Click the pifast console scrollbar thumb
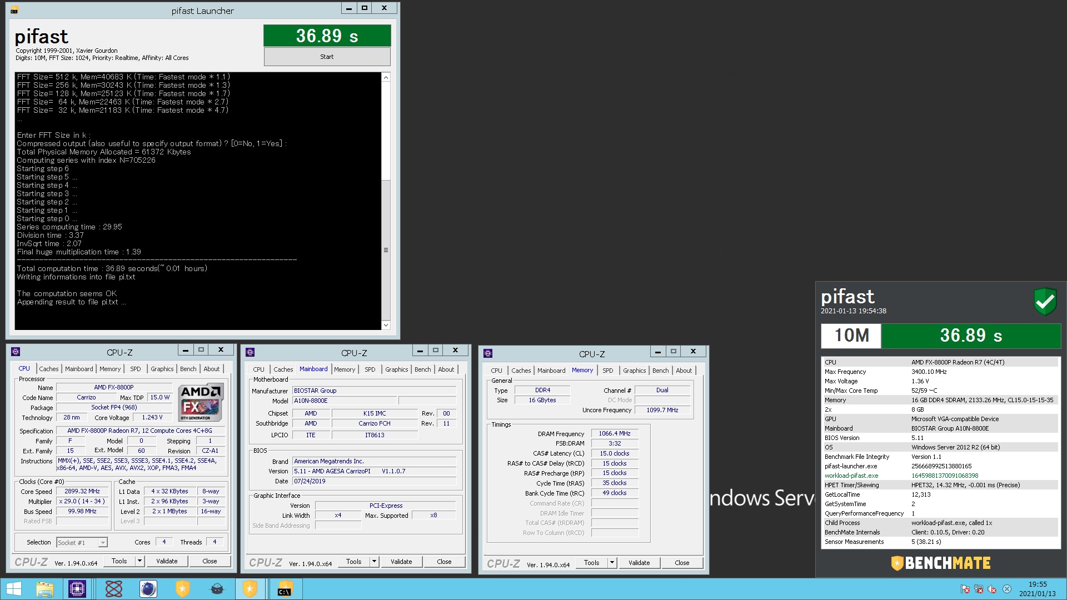1067x600 pixels. pos(386,250)
